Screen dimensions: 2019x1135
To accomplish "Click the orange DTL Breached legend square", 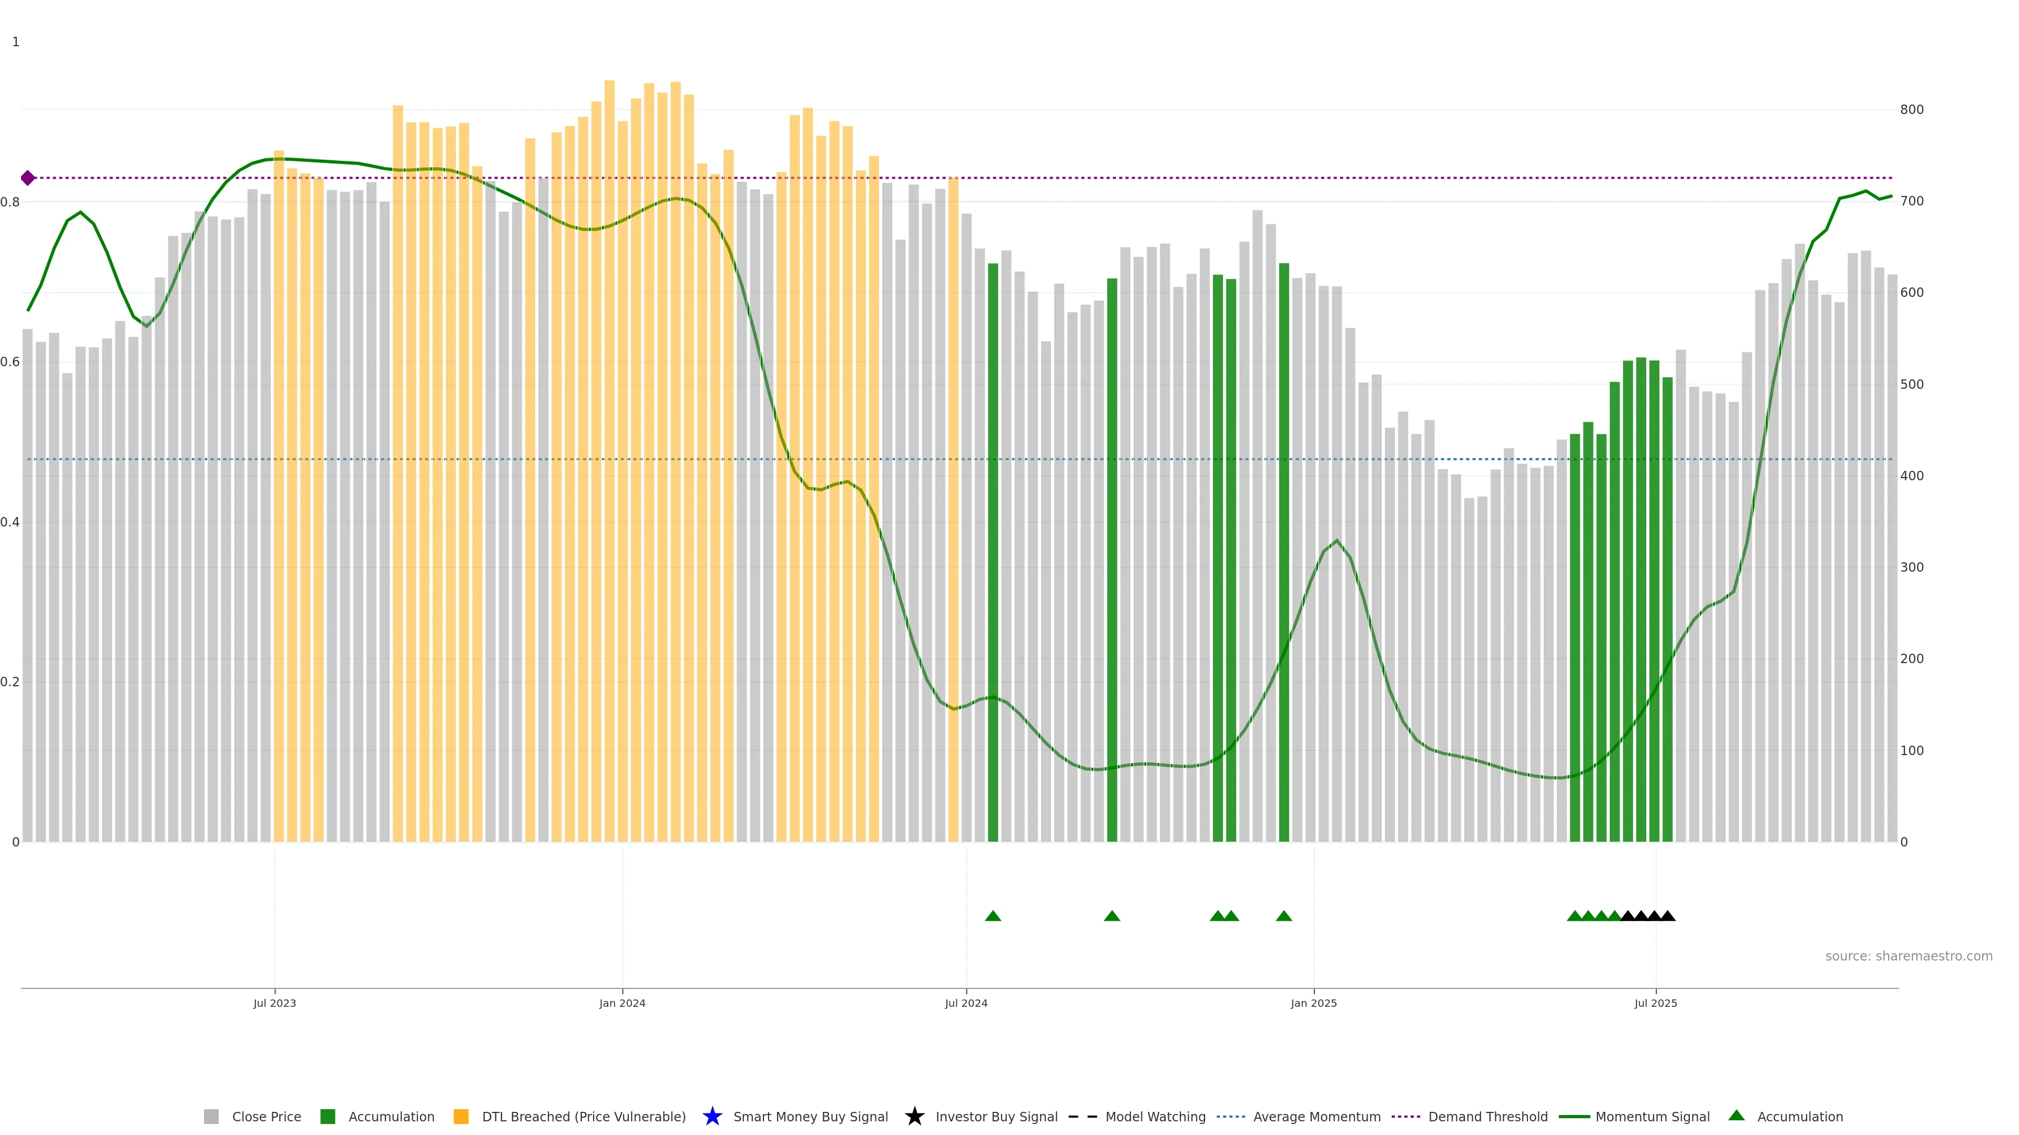I will coord(461,1116).
